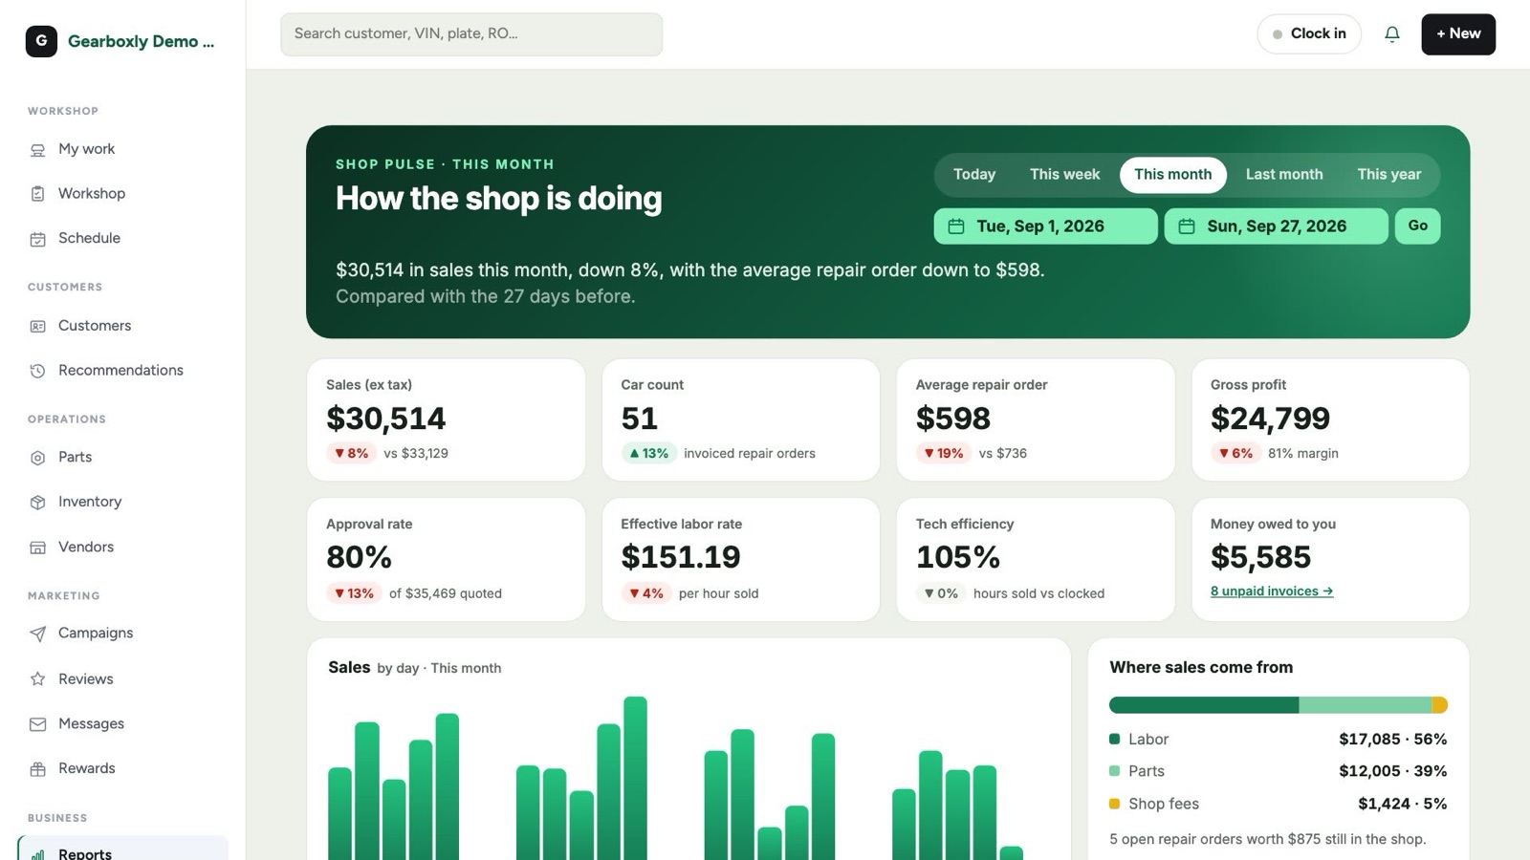Viewport: 1530px width, 860px height.
Task: Click calendar icon in start date field
Action: coord(955,226)
